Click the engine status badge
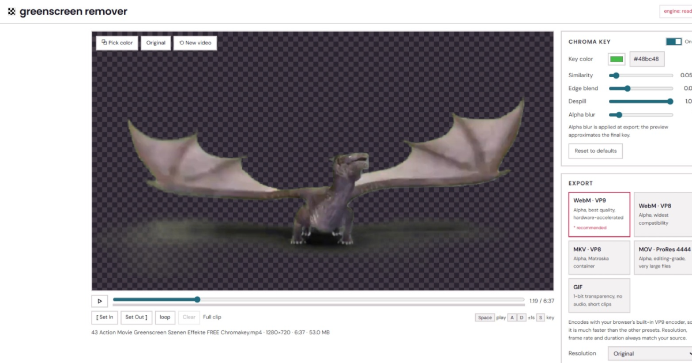692x363 pixels. point(676,11)
